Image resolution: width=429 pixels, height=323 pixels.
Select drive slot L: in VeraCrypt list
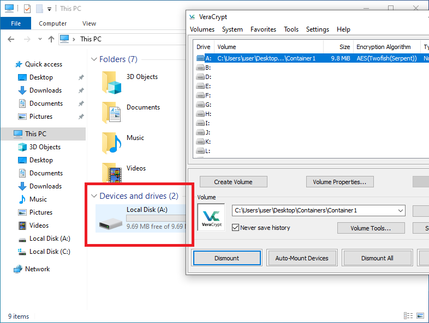click(x=203, y=151)
